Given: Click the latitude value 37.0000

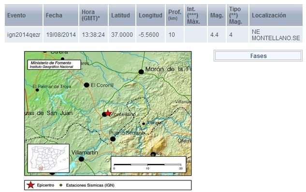Looking at the screenshot, I should (x=122, y=35).
